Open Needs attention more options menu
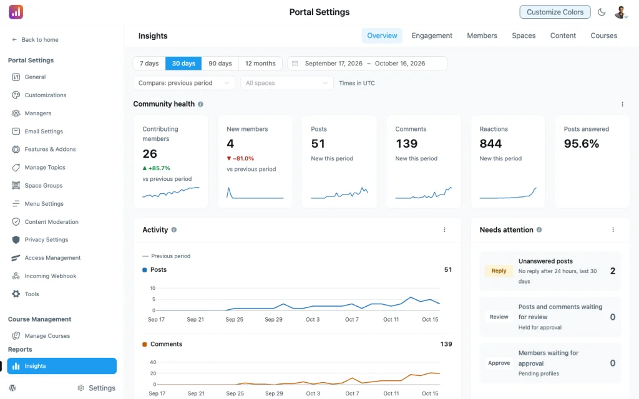This screenshot has width=639, height=399. [613, 229]
